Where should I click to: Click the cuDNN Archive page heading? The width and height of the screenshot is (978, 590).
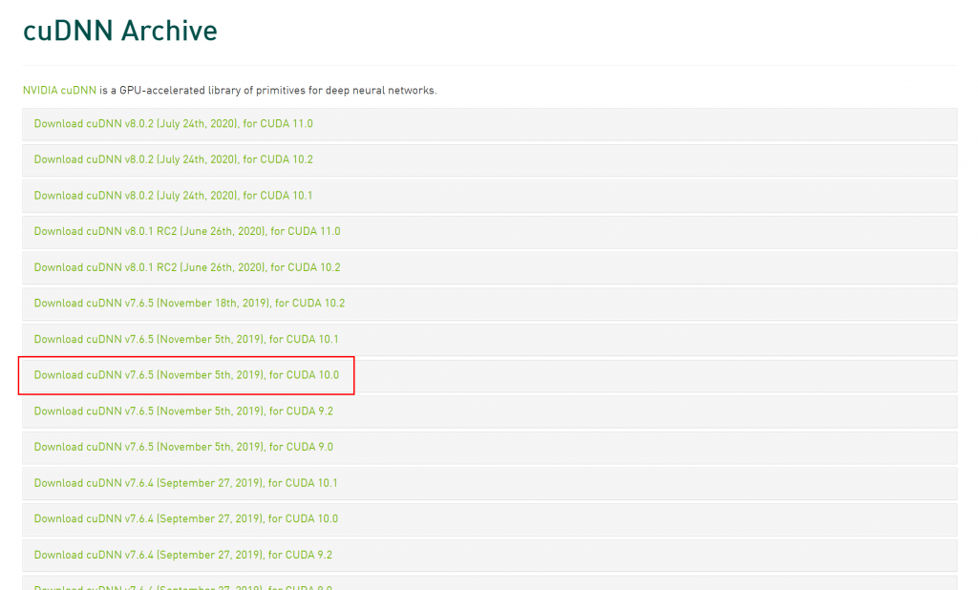pyautogui.click(x=120, y=31)
